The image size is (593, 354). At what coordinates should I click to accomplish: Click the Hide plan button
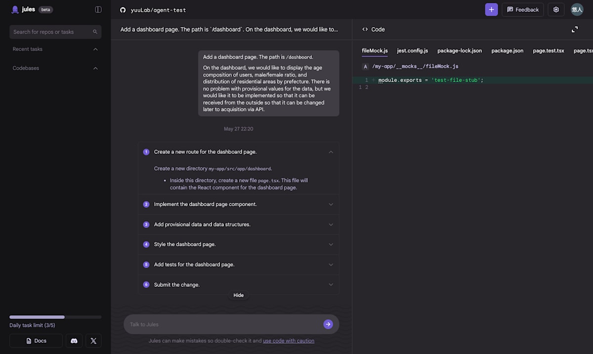click(239, 295)
